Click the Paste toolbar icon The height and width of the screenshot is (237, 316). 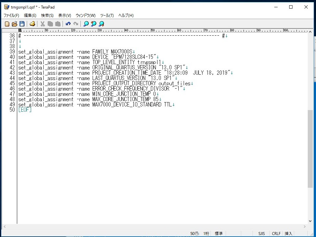(x=58, y=24)
